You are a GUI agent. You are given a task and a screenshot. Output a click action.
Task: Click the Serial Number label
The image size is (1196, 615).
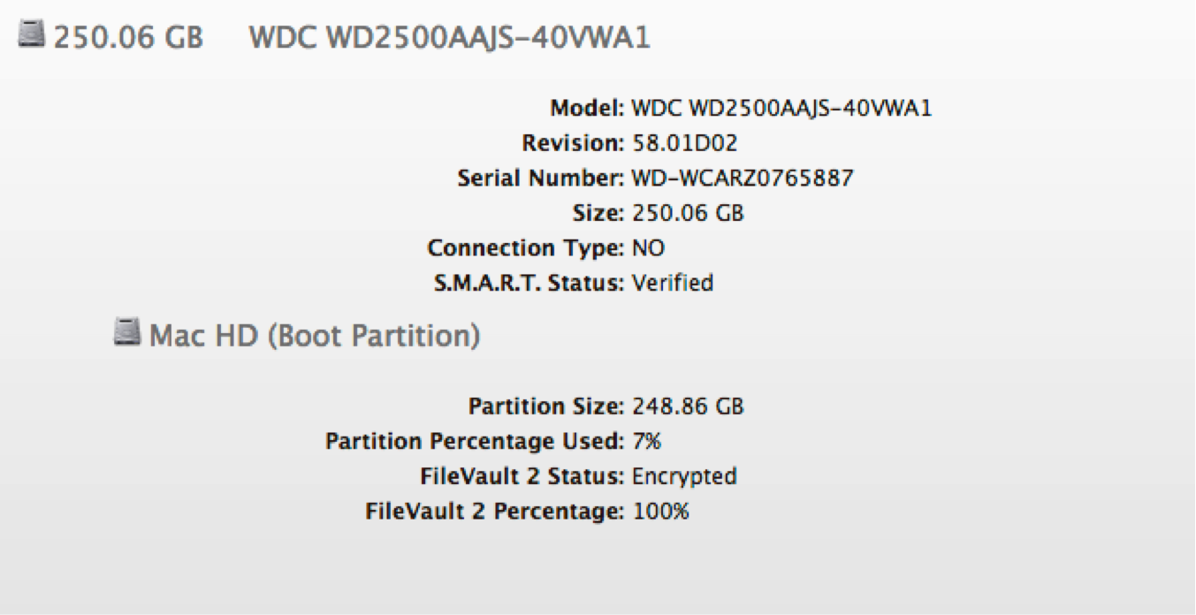[540, 178]
